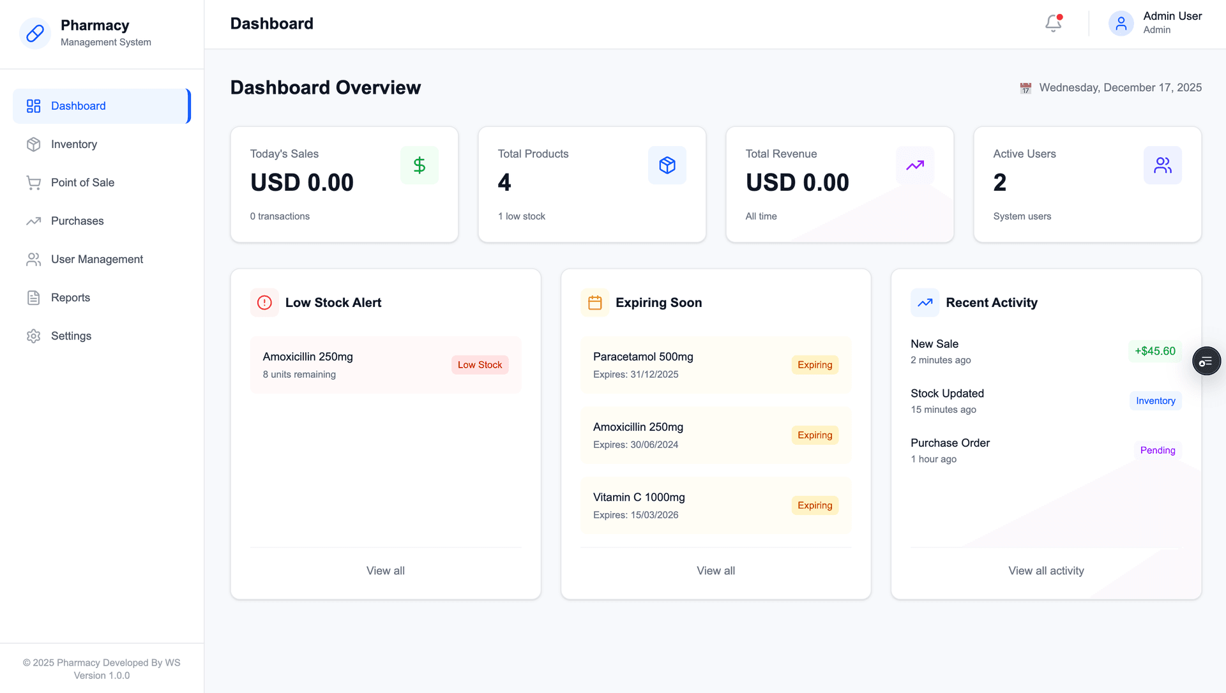This screenshot has height=693, width=1226.
Task: Open Inventory from the sidebar
Action: [x=74, y=144]
